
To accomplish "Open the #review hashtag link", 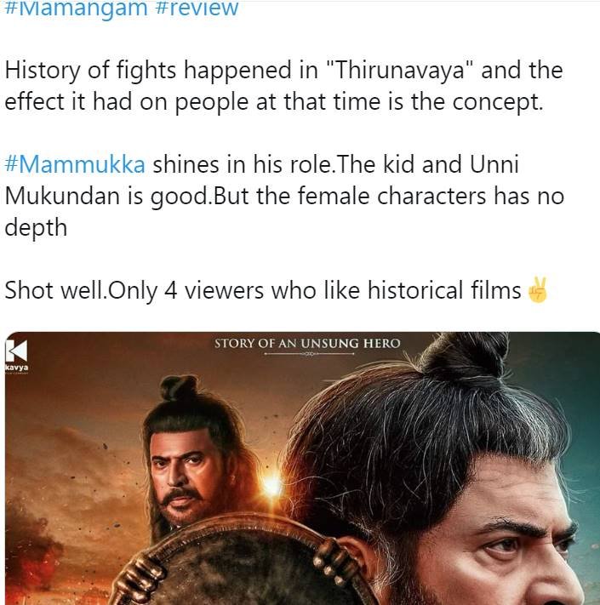I will point(197,9).
